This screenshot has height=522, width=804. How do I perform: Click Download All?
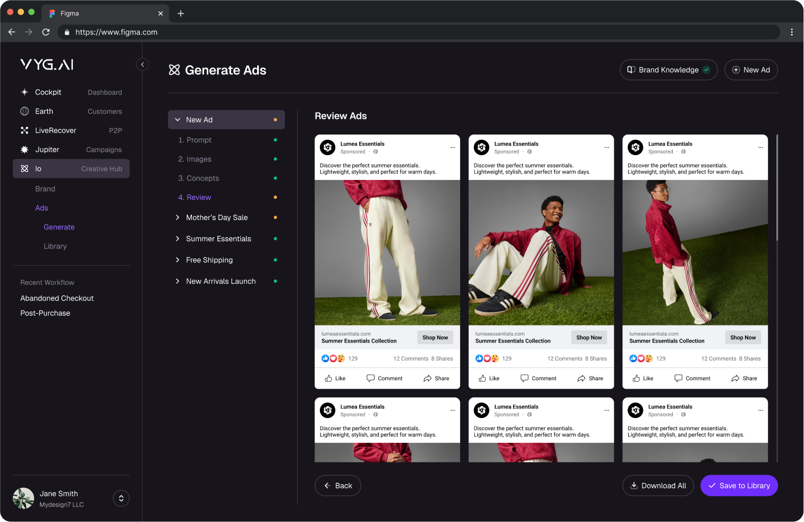[658, 485]
